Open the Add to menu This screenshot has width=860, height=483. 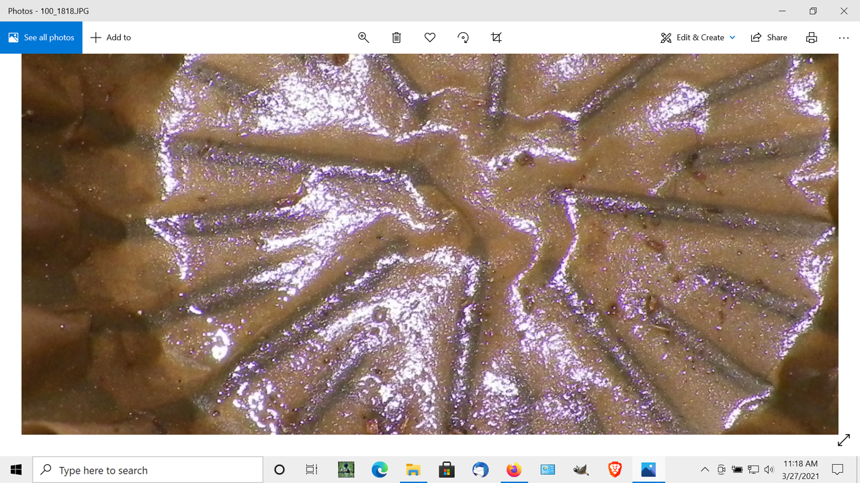pyautogui.click(x=111, y=38)
